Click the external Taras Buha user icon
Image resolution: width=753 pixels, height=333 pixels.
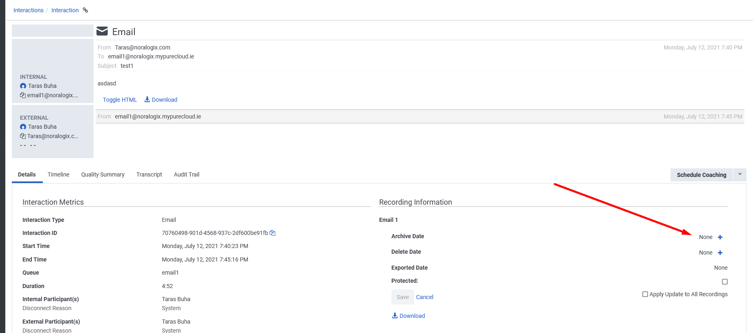click(23, 127)
